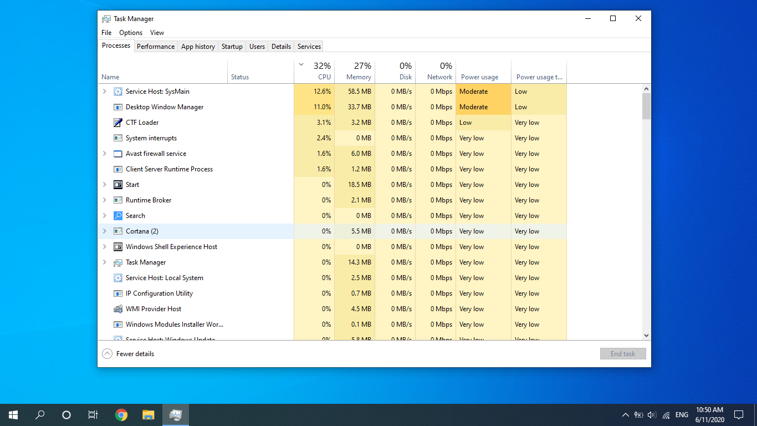
Task: Click the scrollbar up arrow
Action: 646,89
